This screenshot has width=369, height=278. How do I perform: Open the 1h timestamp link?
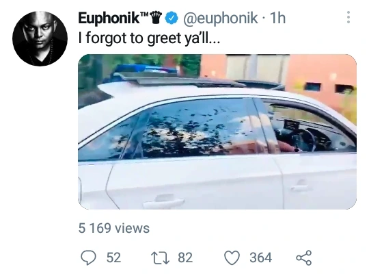277,18
